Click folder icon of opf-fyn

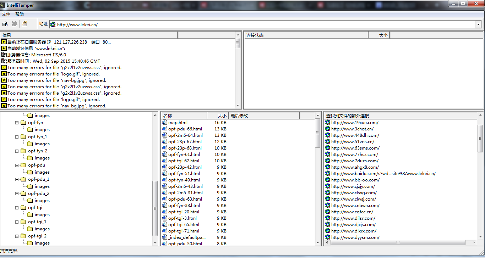tap(23, 123)
